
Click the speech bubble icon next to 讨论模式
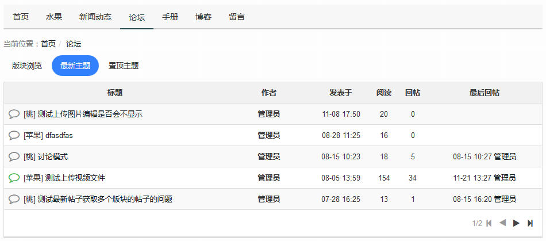pyautogui.click(x=14, y=156)
